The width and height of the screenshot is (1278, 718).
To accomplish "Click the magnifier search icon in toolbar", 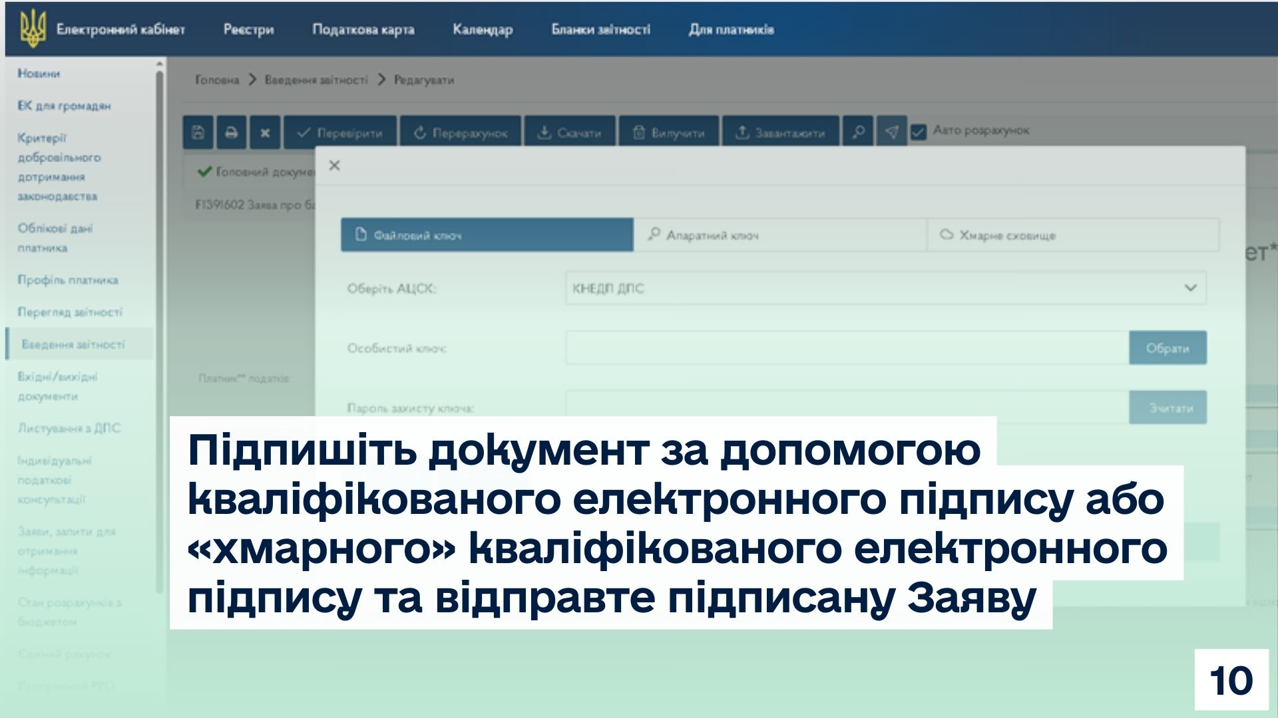I will [859, 132].
